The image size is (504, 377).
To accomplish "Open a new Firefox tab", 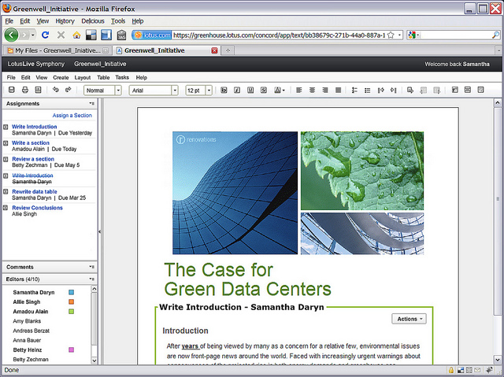I will [228, 50].
